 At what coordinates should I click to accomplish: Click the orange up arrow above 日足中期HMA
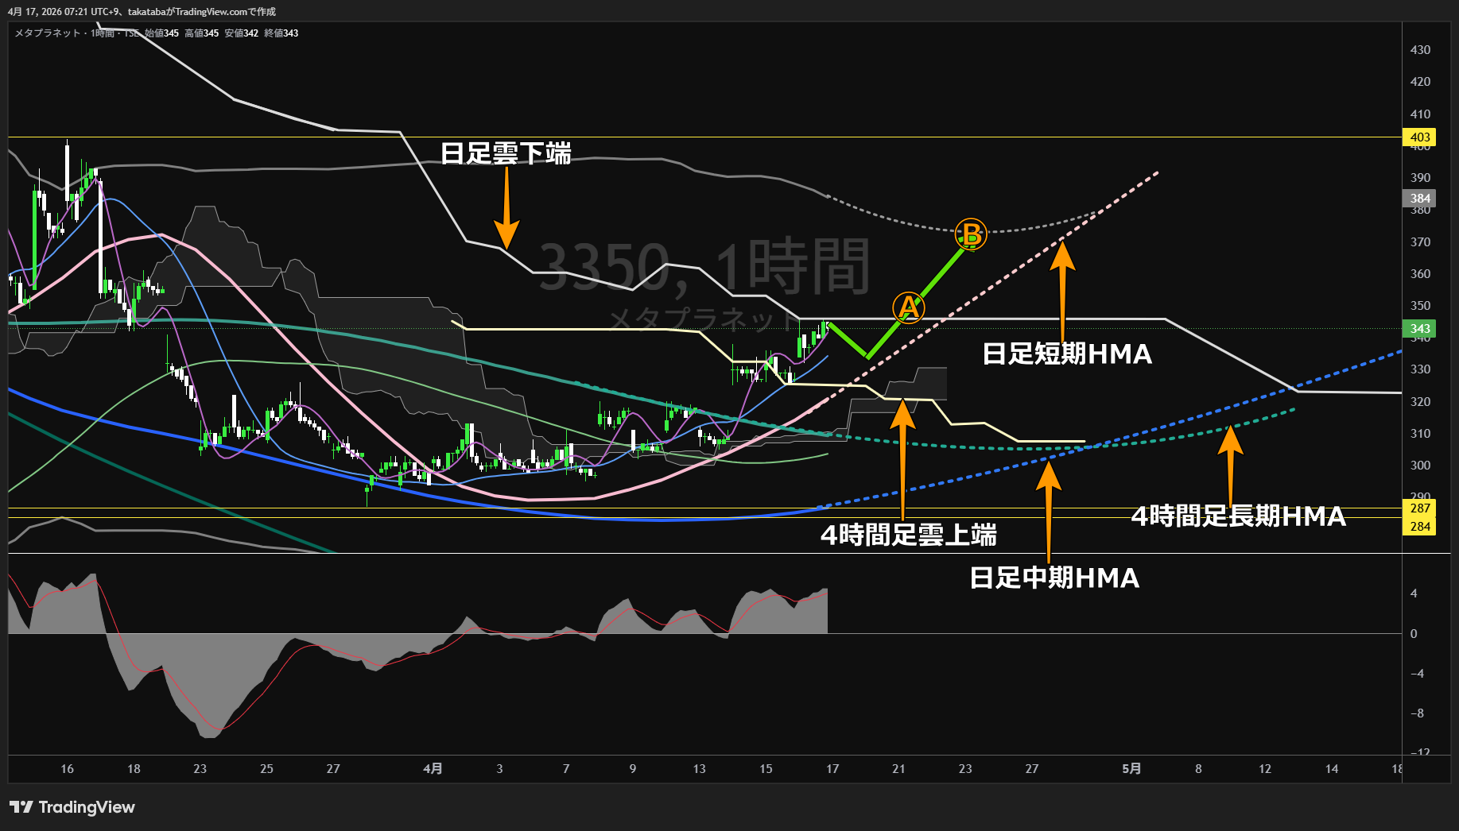click(1049, 508)
